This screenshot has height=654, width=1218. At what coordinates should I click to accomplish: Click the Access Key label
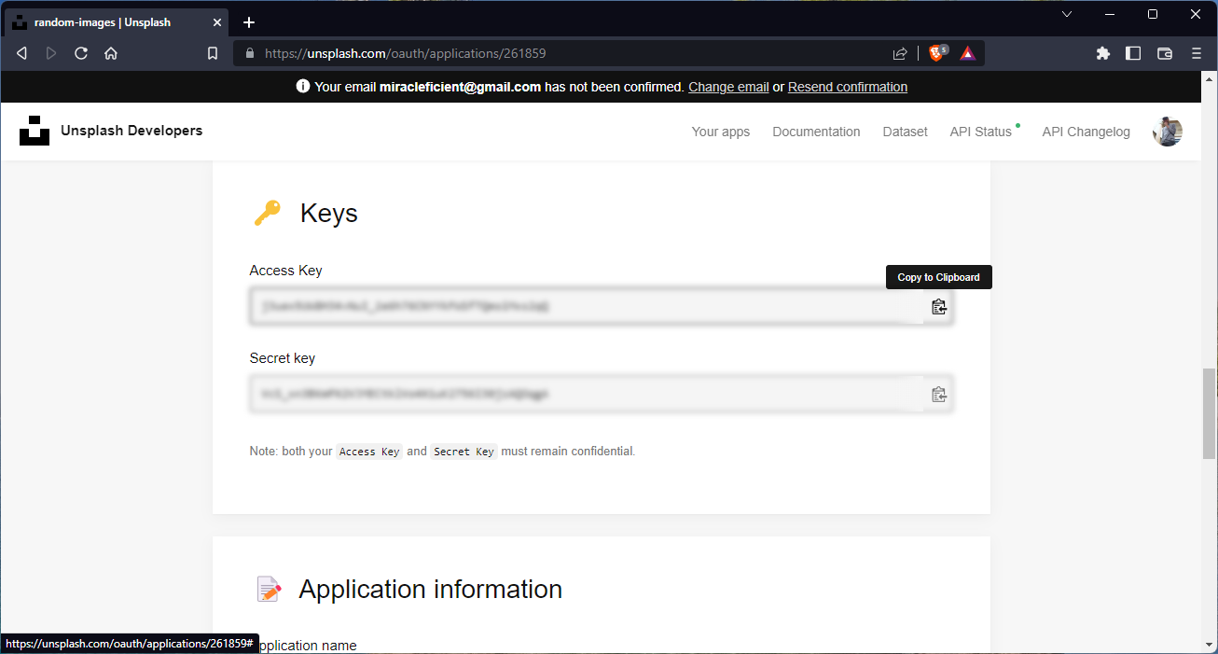[x=286, y=271]
